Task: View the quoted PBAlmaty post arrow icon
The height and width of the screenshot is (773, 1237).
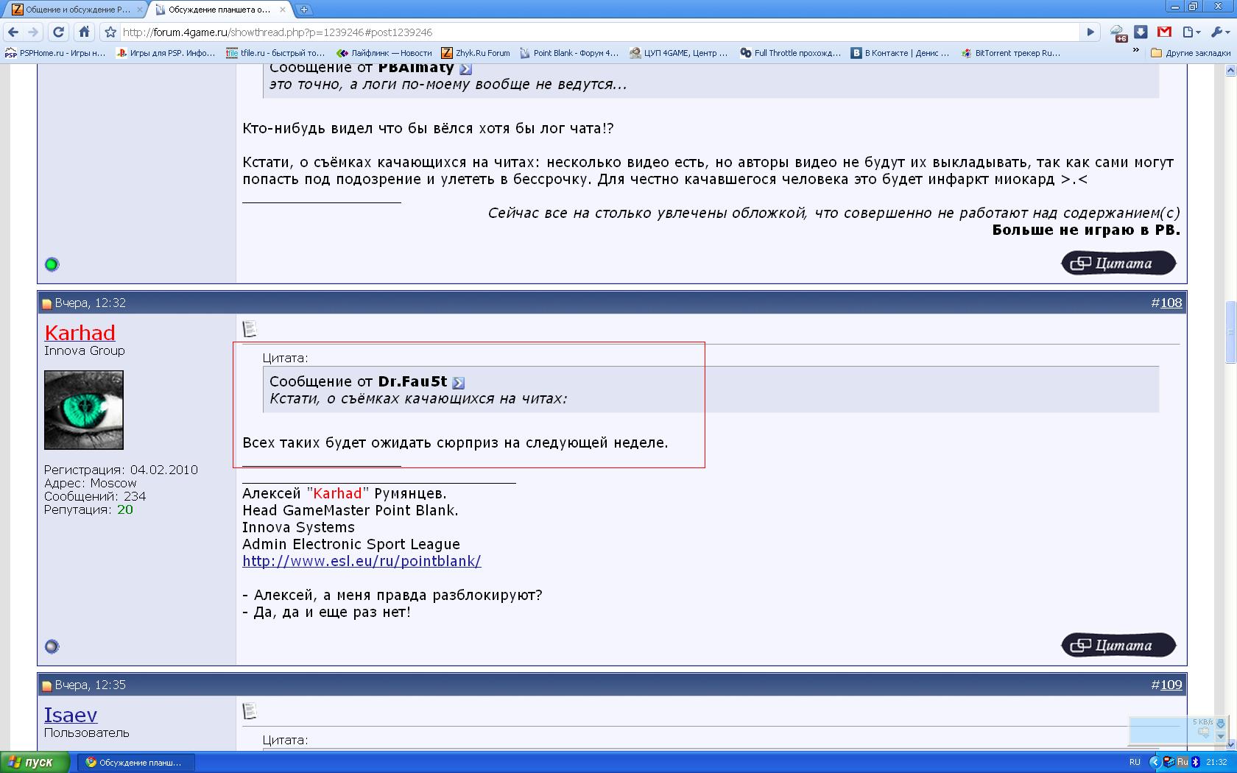Action: click(465, 69)
